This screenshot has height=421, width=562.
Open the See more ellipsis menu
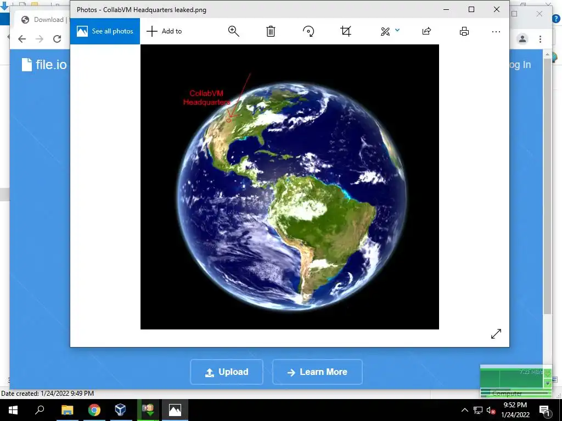[496, 31]
